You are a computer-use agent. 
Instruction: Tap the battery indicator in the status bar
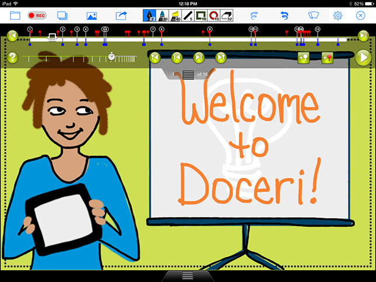[368, 4]
